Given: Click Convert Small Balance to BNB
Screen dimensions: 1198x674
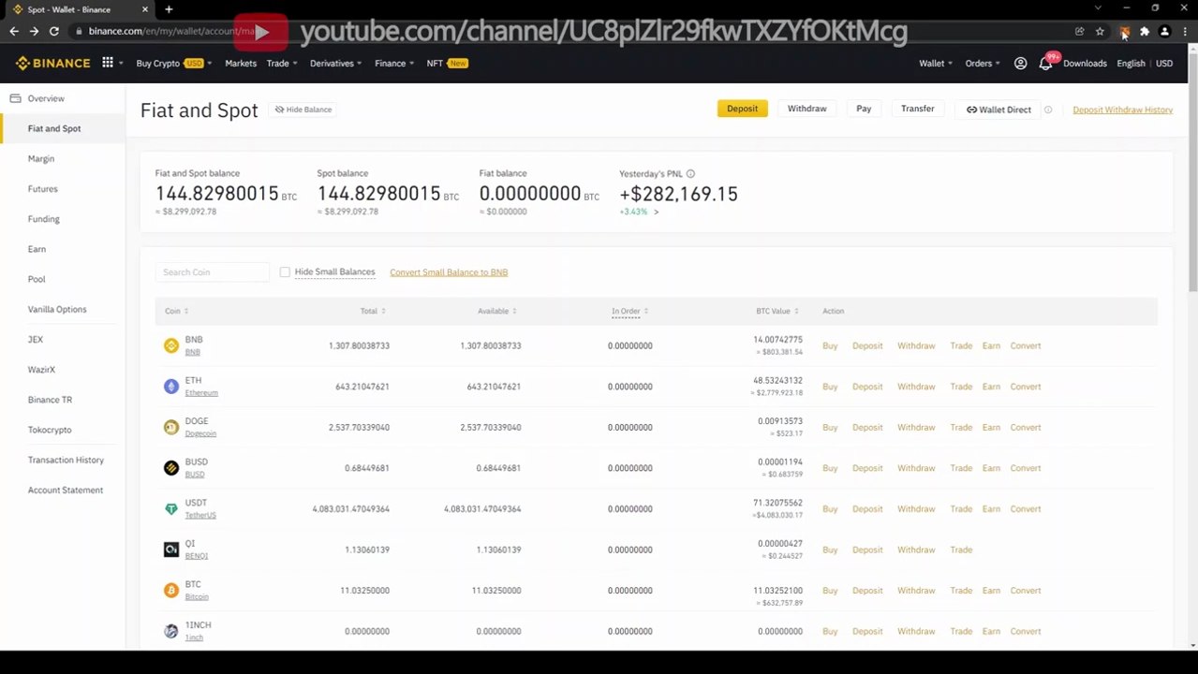Looking at the screenshot, I should click(x=449, y=272).
